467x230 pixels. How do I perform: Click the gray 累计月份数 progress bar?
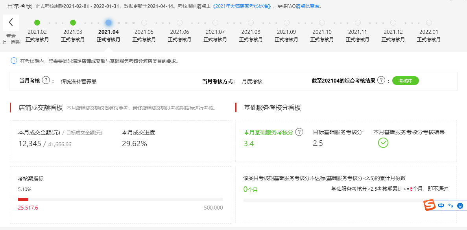[346, 200]
